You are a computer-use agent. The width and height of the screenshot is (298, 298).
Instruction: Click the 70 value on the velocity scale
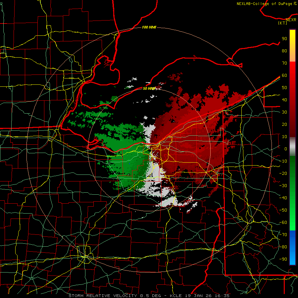pyautogui.click(x=284, y=63)
